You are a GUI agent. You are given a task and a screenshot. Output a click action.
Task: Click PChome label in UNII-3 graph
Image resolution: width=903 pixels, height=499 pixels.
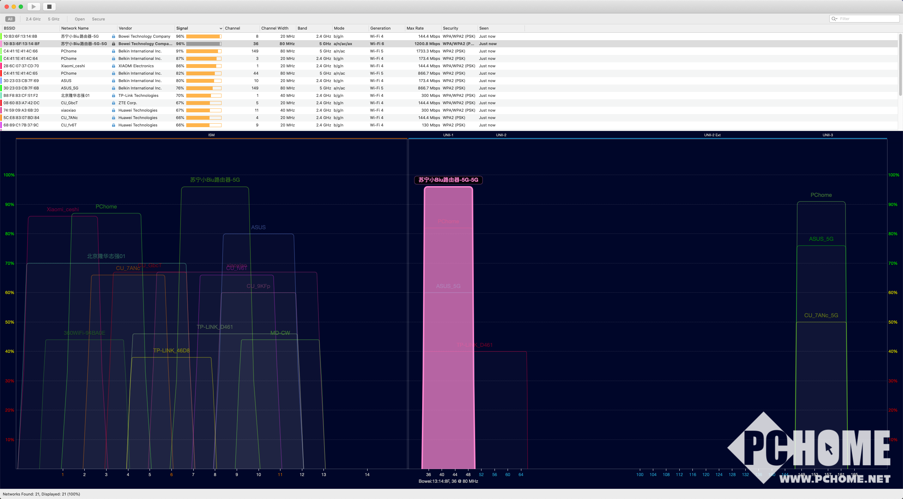tap(821, 195)
